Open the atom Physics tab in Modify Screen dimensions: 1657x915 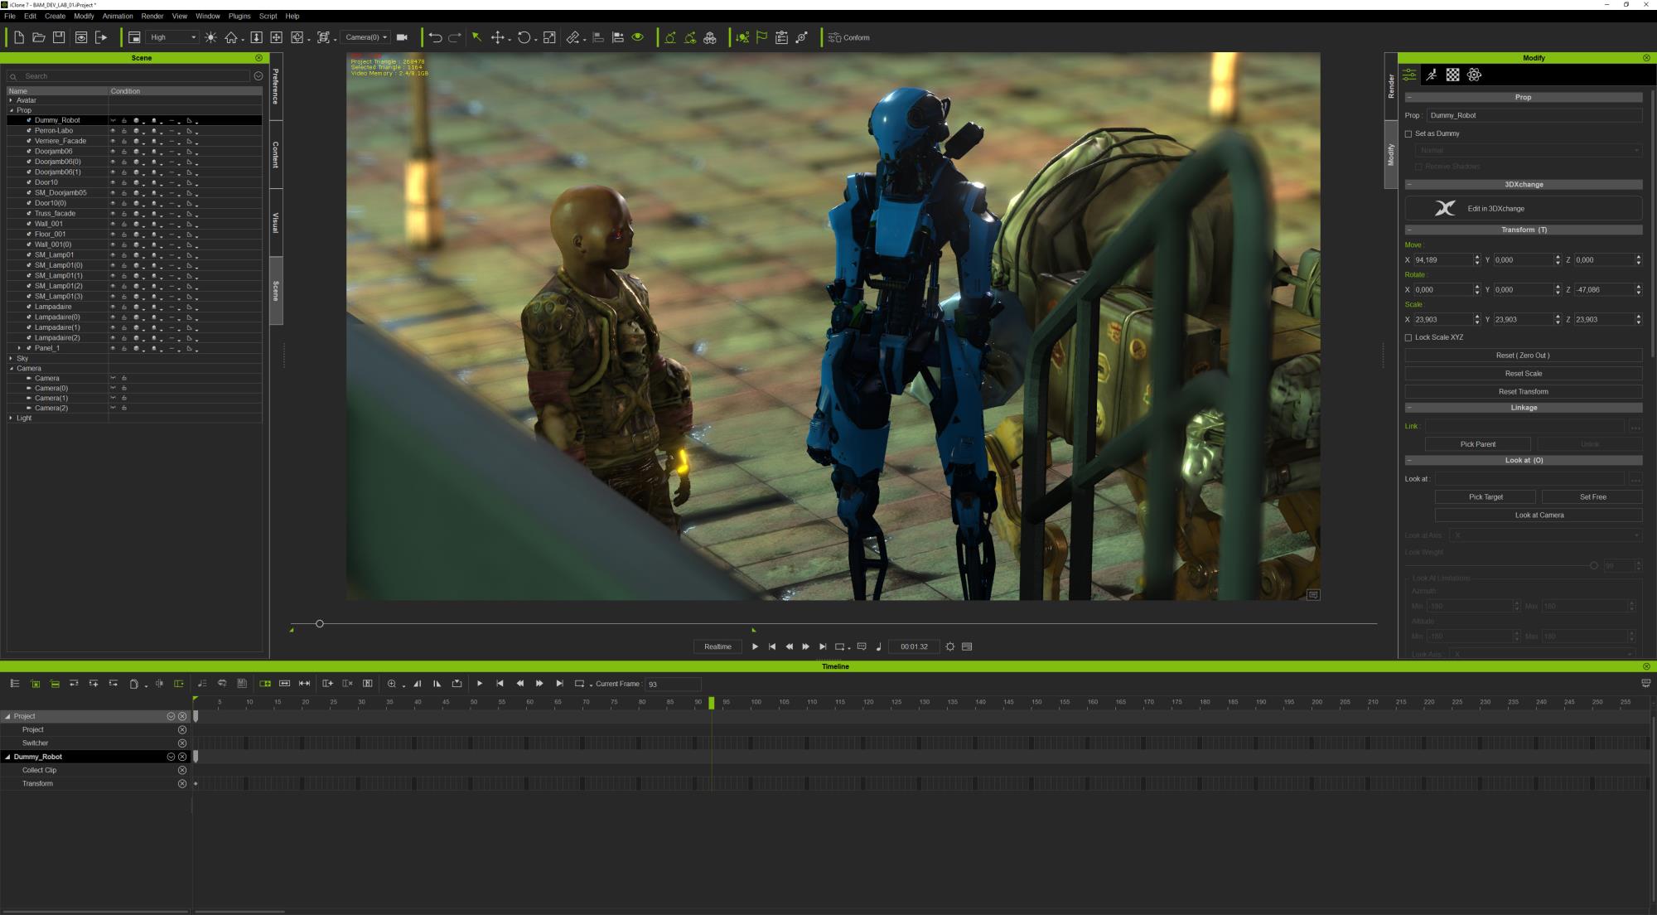1474,75
